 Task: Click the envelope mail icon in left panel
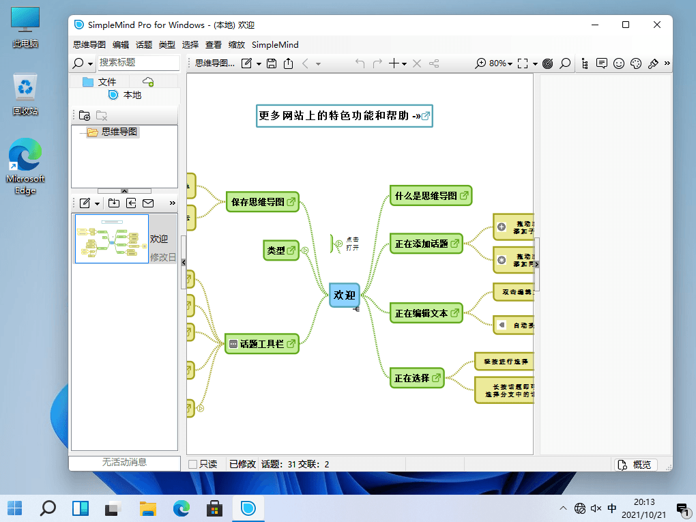click(x=148, y=203)
